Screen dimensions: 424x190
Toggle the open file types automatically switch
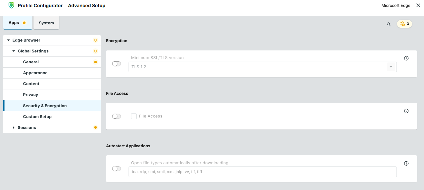117,169
